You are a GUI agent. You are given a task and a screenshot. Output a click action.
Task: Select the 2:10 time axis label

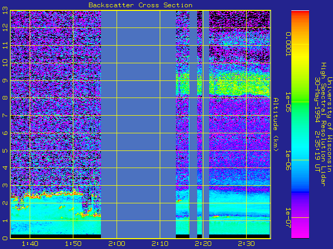click(160, 244)
